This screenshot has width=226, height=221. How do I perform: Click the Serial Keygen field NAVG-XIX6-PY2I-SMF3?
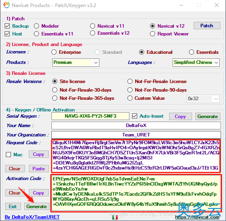(90, 116)
